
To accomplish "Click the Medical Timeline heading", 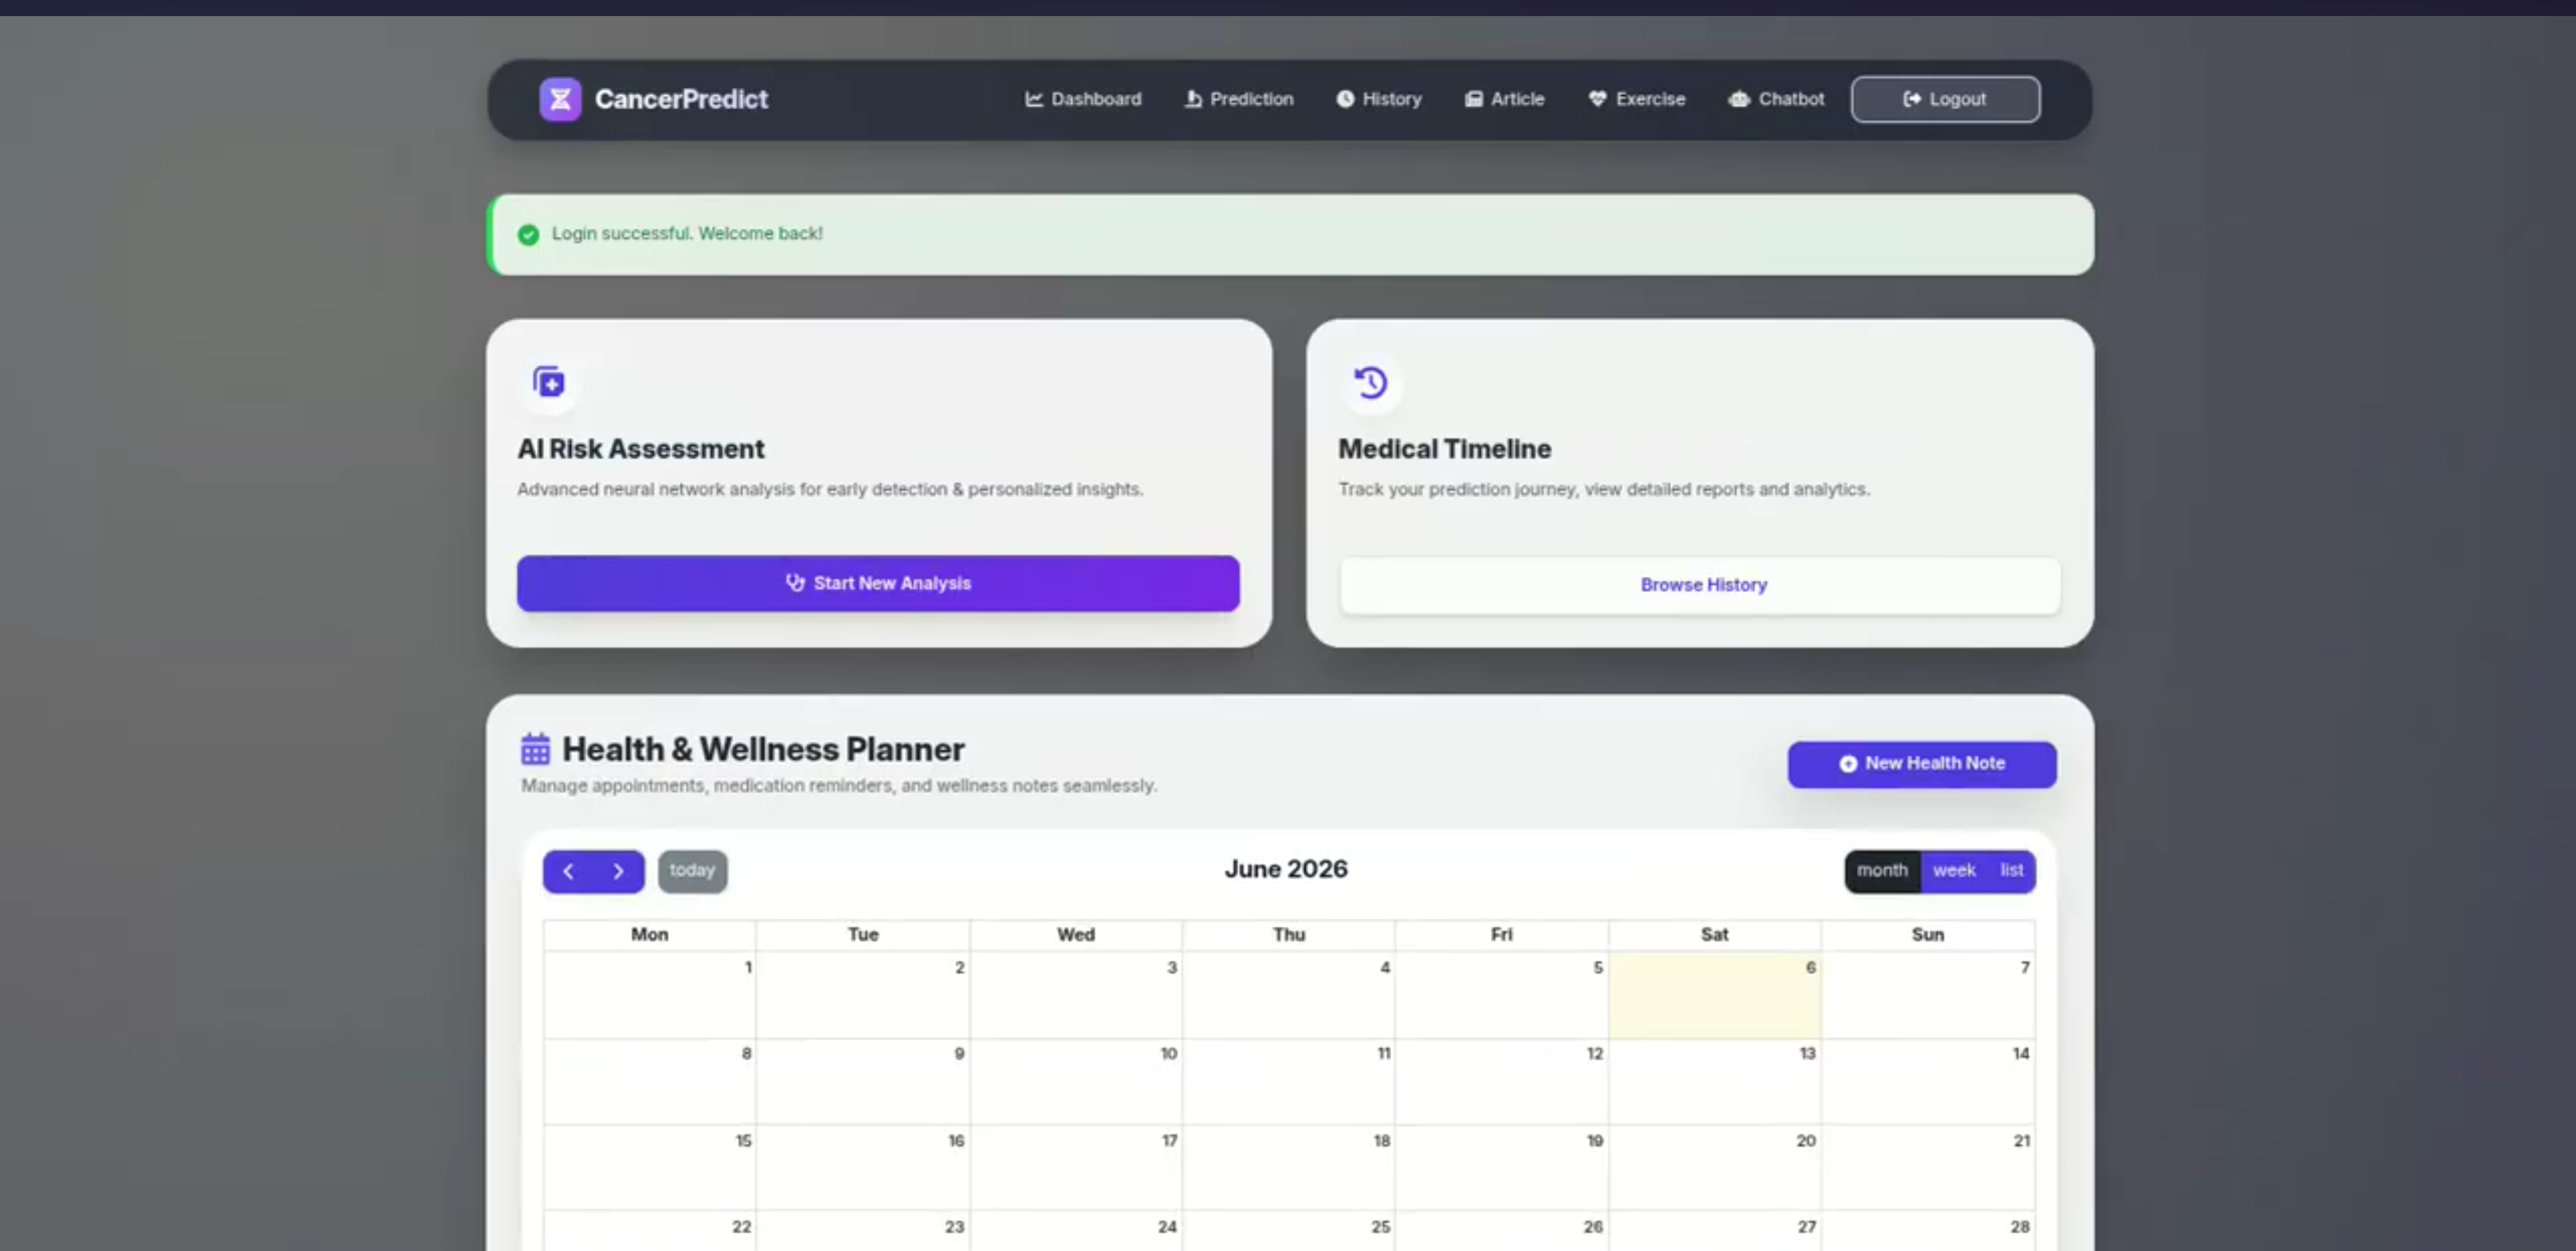I will point(1444,449).
